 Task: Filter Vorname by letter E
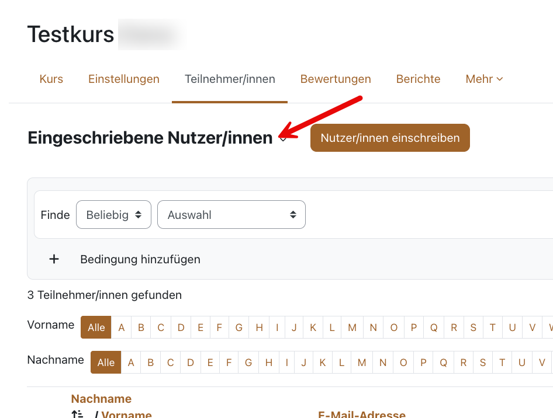tap(201, 328)
